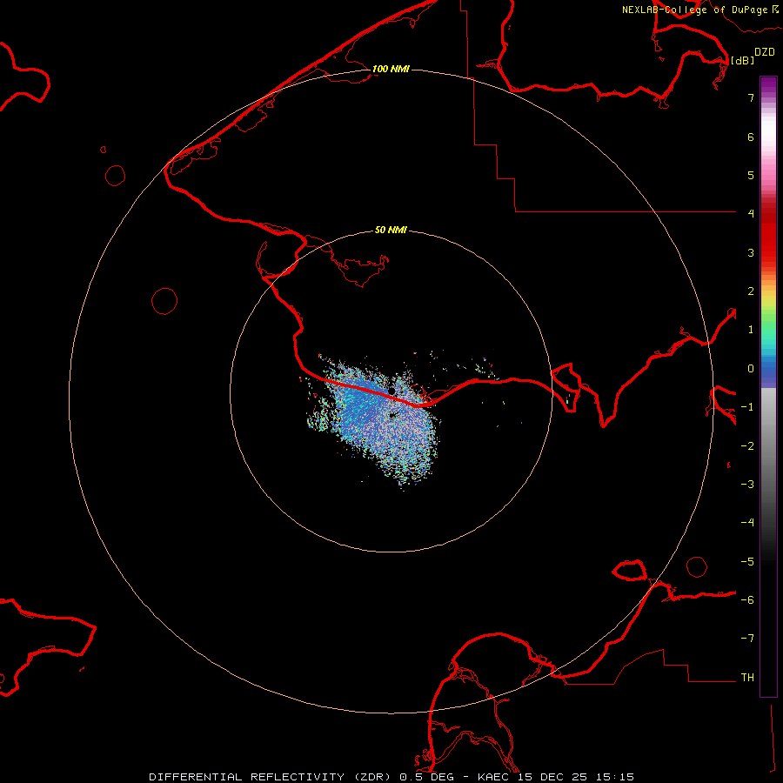783x783 pixels.
Task: Select the -3 dB tick label
Action: (x=747, y=485)
